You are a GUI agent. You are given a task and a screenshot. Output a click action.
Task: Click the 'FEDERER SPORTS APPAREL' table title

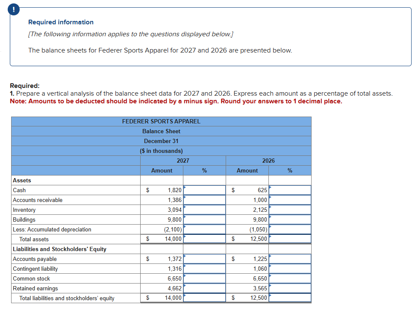click(161, 121)
